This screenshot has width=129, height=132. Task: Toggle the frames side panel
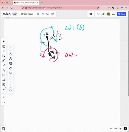(3, 129)
